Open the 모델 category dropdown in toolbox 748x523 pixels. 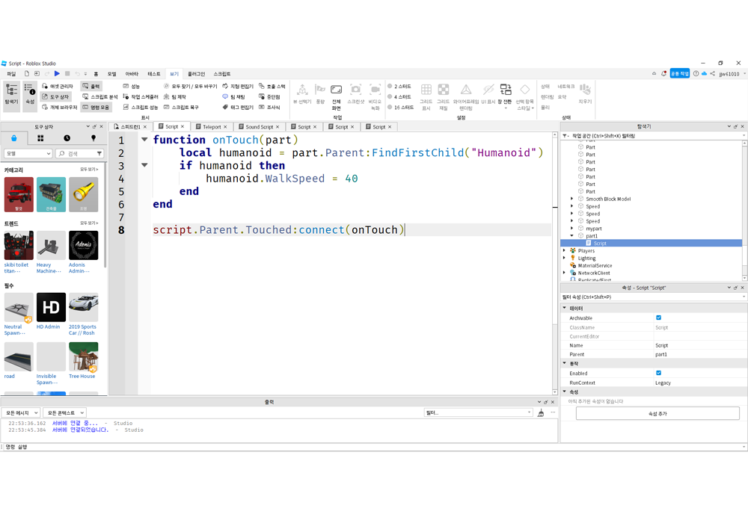28,153
